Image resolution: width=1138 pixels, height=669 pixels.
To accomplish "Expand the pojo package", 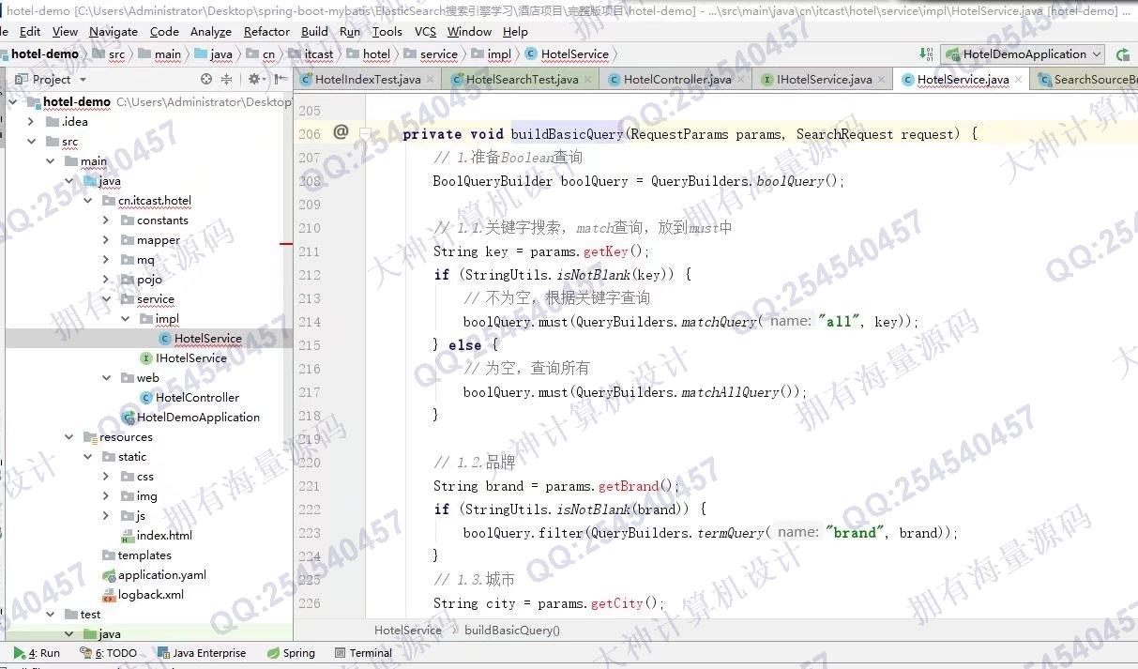I will pyautogui.click(x=106, y=279).
